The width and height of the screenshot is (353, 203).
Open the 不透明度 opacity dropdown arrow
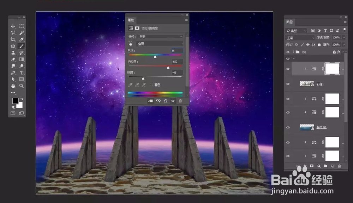pos(344,38)
